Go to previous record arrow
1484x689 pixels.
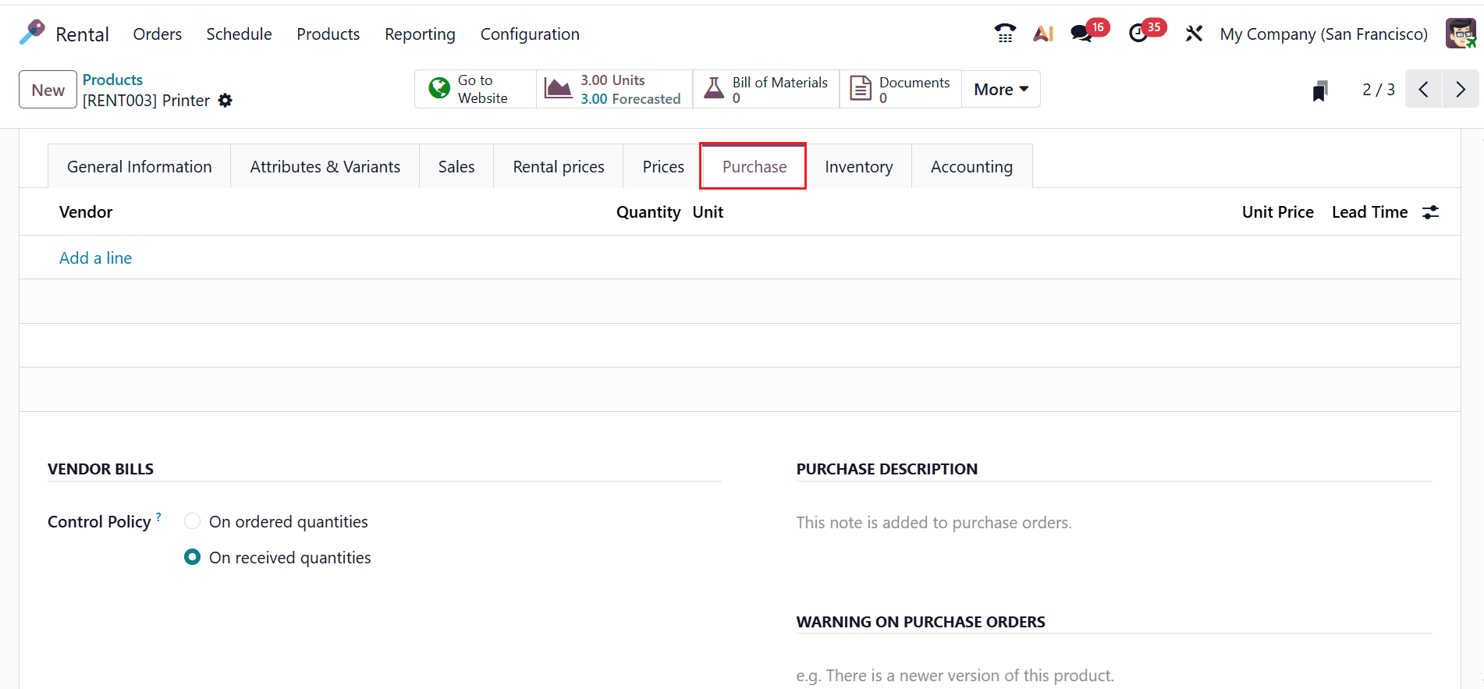coord(1424,89)
